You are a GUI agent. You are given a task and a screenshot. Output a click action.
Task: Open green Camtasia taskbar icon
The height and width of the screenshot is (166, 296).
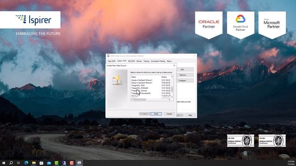(x=56, y=163)
